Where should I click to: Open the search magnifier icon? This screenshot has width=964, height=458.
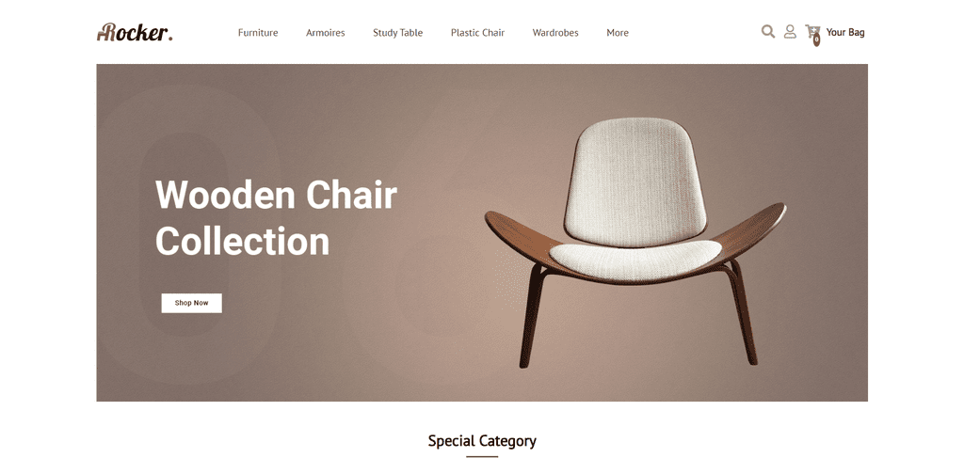pyautogui.click(x=768, y=31)
